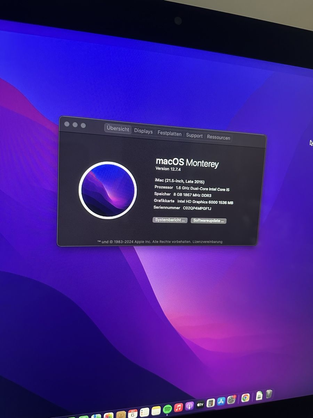The image size is (313, 418).
Task: Click the Speicher label
Action: (x=162, y=194)
